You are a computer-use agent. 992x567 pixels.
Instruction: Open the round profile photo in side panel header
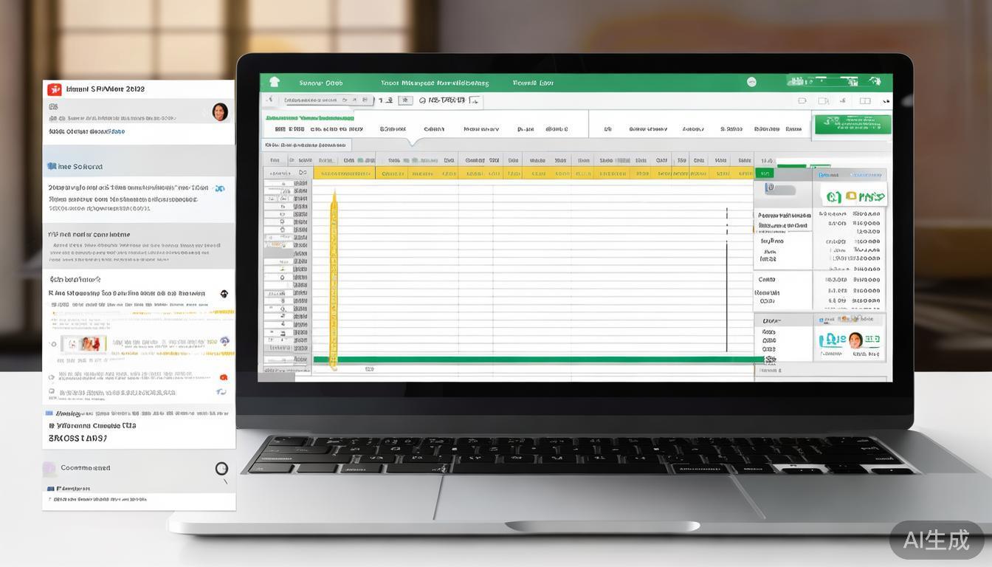pos(220,112)
